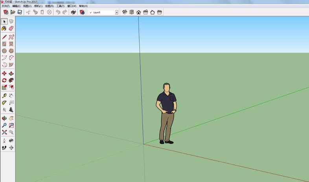Create a new model file
Viewport: 309px width, 182px height.
tap(6, 12)
